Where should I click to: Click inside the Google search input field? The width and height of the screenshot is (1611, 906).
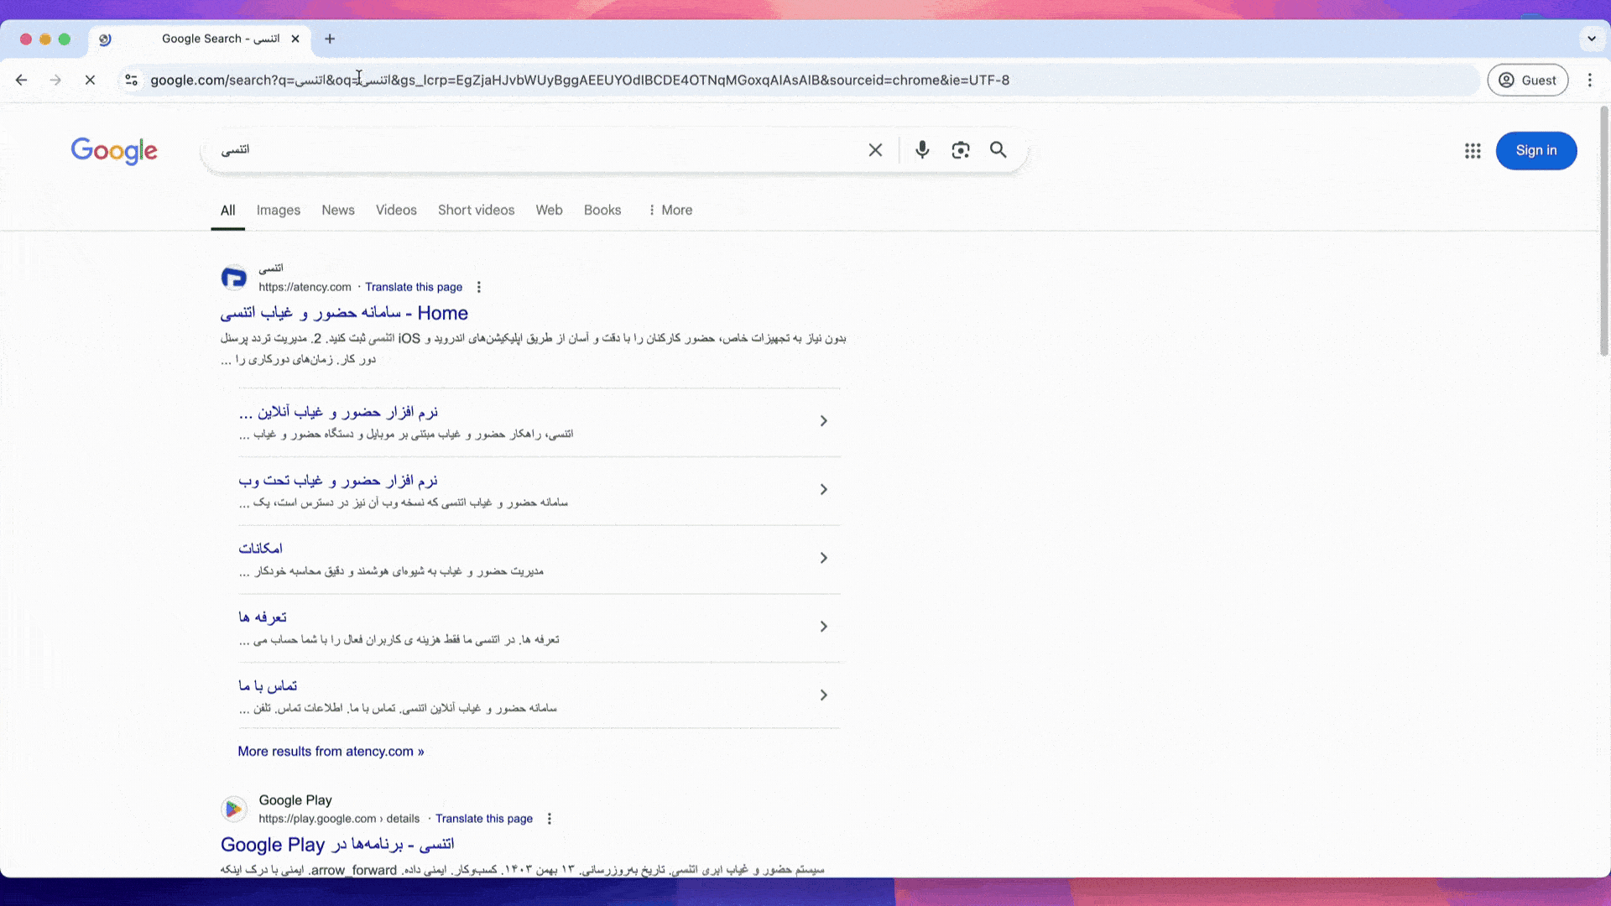click(537, 150)
